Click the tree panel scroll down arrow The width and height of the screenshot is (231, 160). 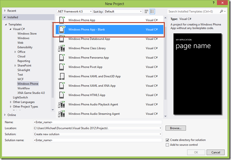[x=53, y=110]
